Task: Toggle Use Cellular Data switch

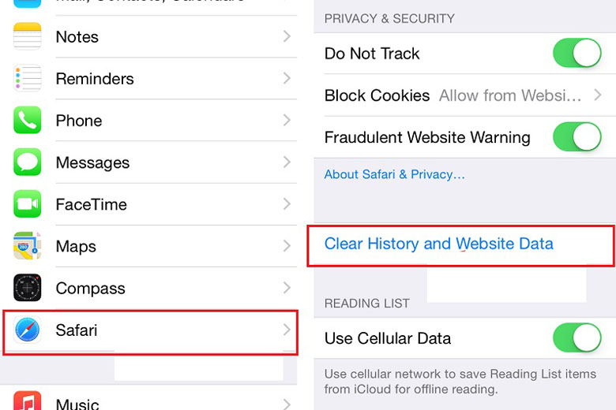Action: (x=577, y=337)
